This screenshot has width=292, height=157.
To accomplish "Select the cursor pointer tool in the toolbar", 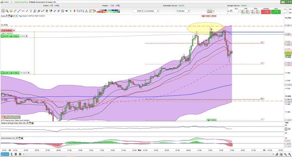I will (3, 11).
